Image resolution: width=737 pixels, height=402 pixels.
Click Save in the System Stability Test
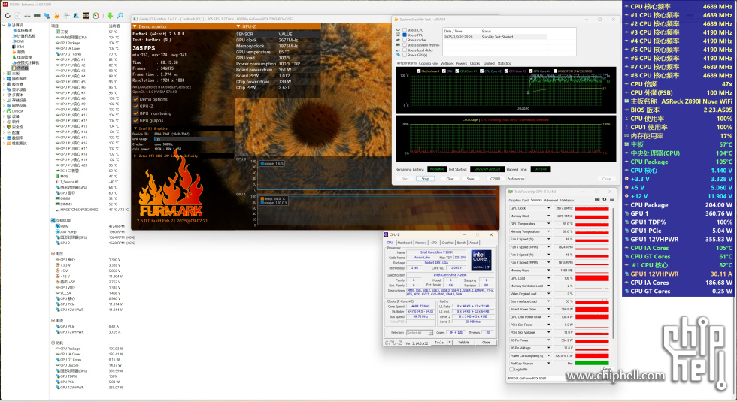click(470, 179)
